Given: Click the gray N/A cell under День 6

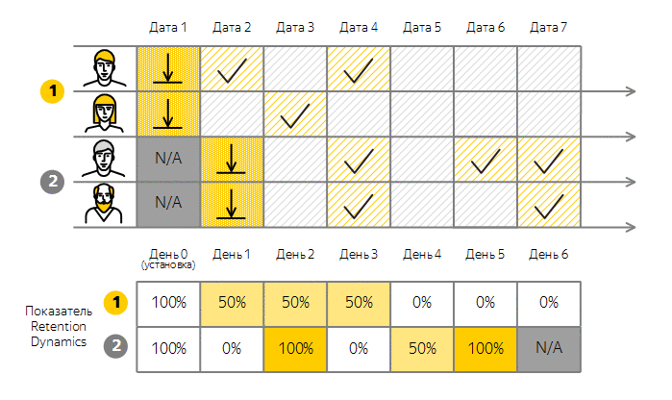Looking at the screenshot, I should (549, 349).
